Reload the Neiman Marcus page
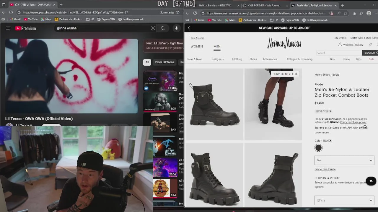The width and height of the screenshot is (378, 212). 195,13
